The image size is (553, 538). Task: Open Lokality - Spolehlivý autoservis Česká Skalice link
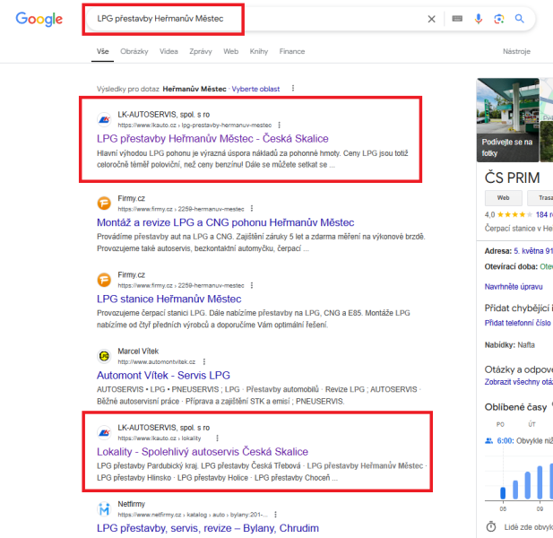pyautogui.click(x=203, y=452)
